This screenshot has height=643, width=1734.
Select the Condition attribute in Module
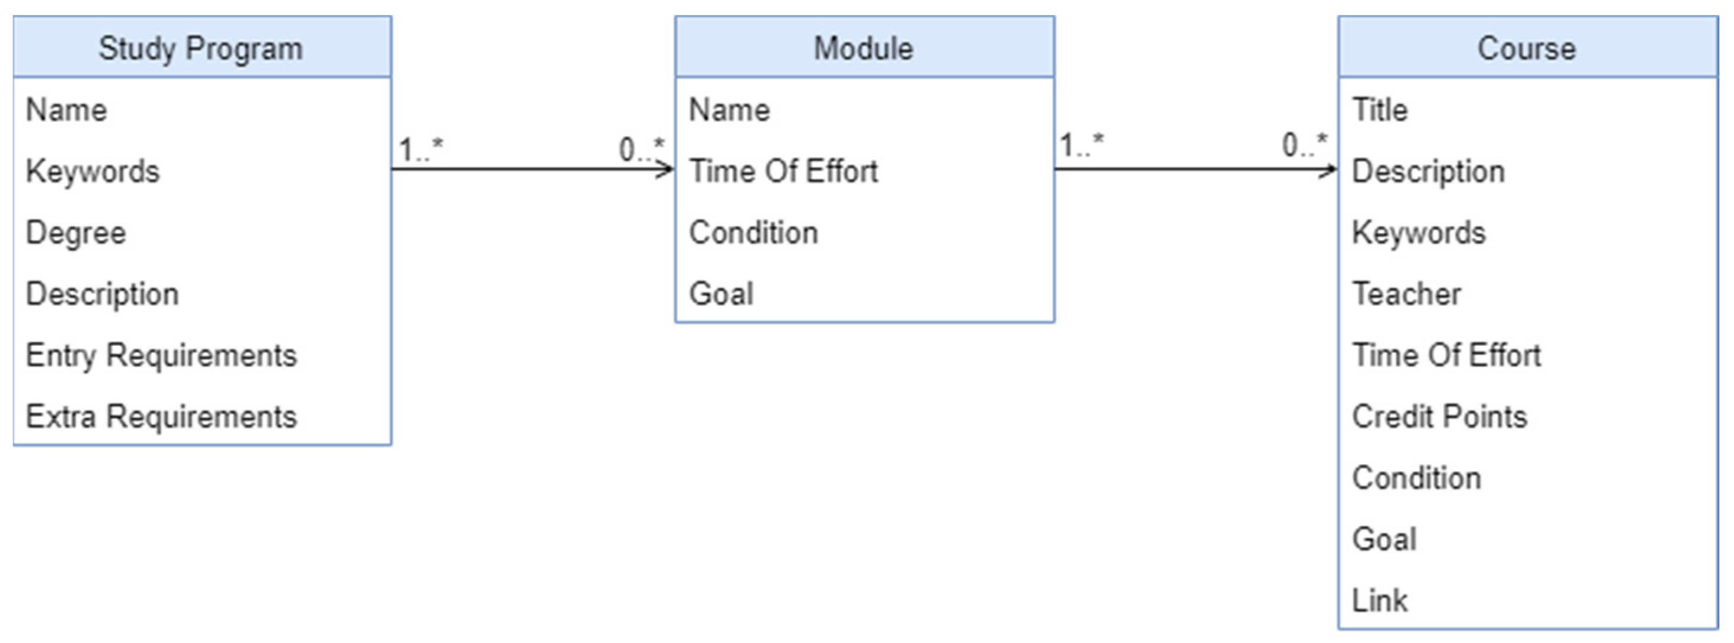click(753, 233)
